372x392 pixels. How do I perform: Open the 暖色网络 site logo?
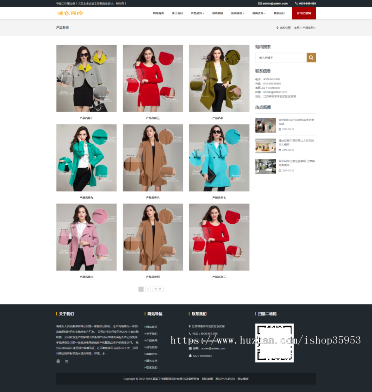pyautogui.click(x=70, y=13)
